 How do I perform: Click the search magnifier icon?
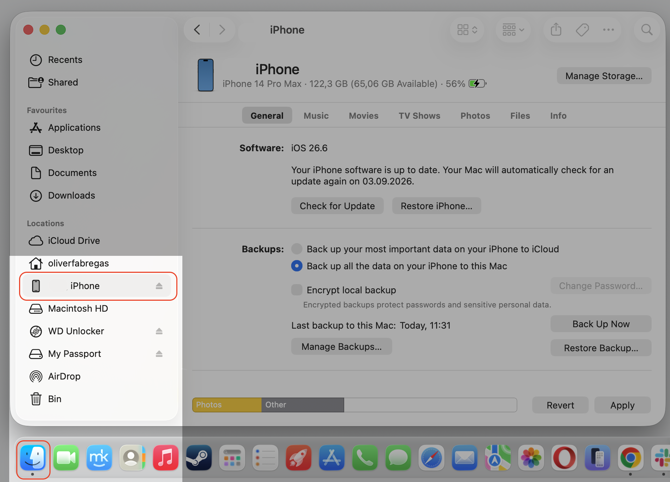point(647,30)
